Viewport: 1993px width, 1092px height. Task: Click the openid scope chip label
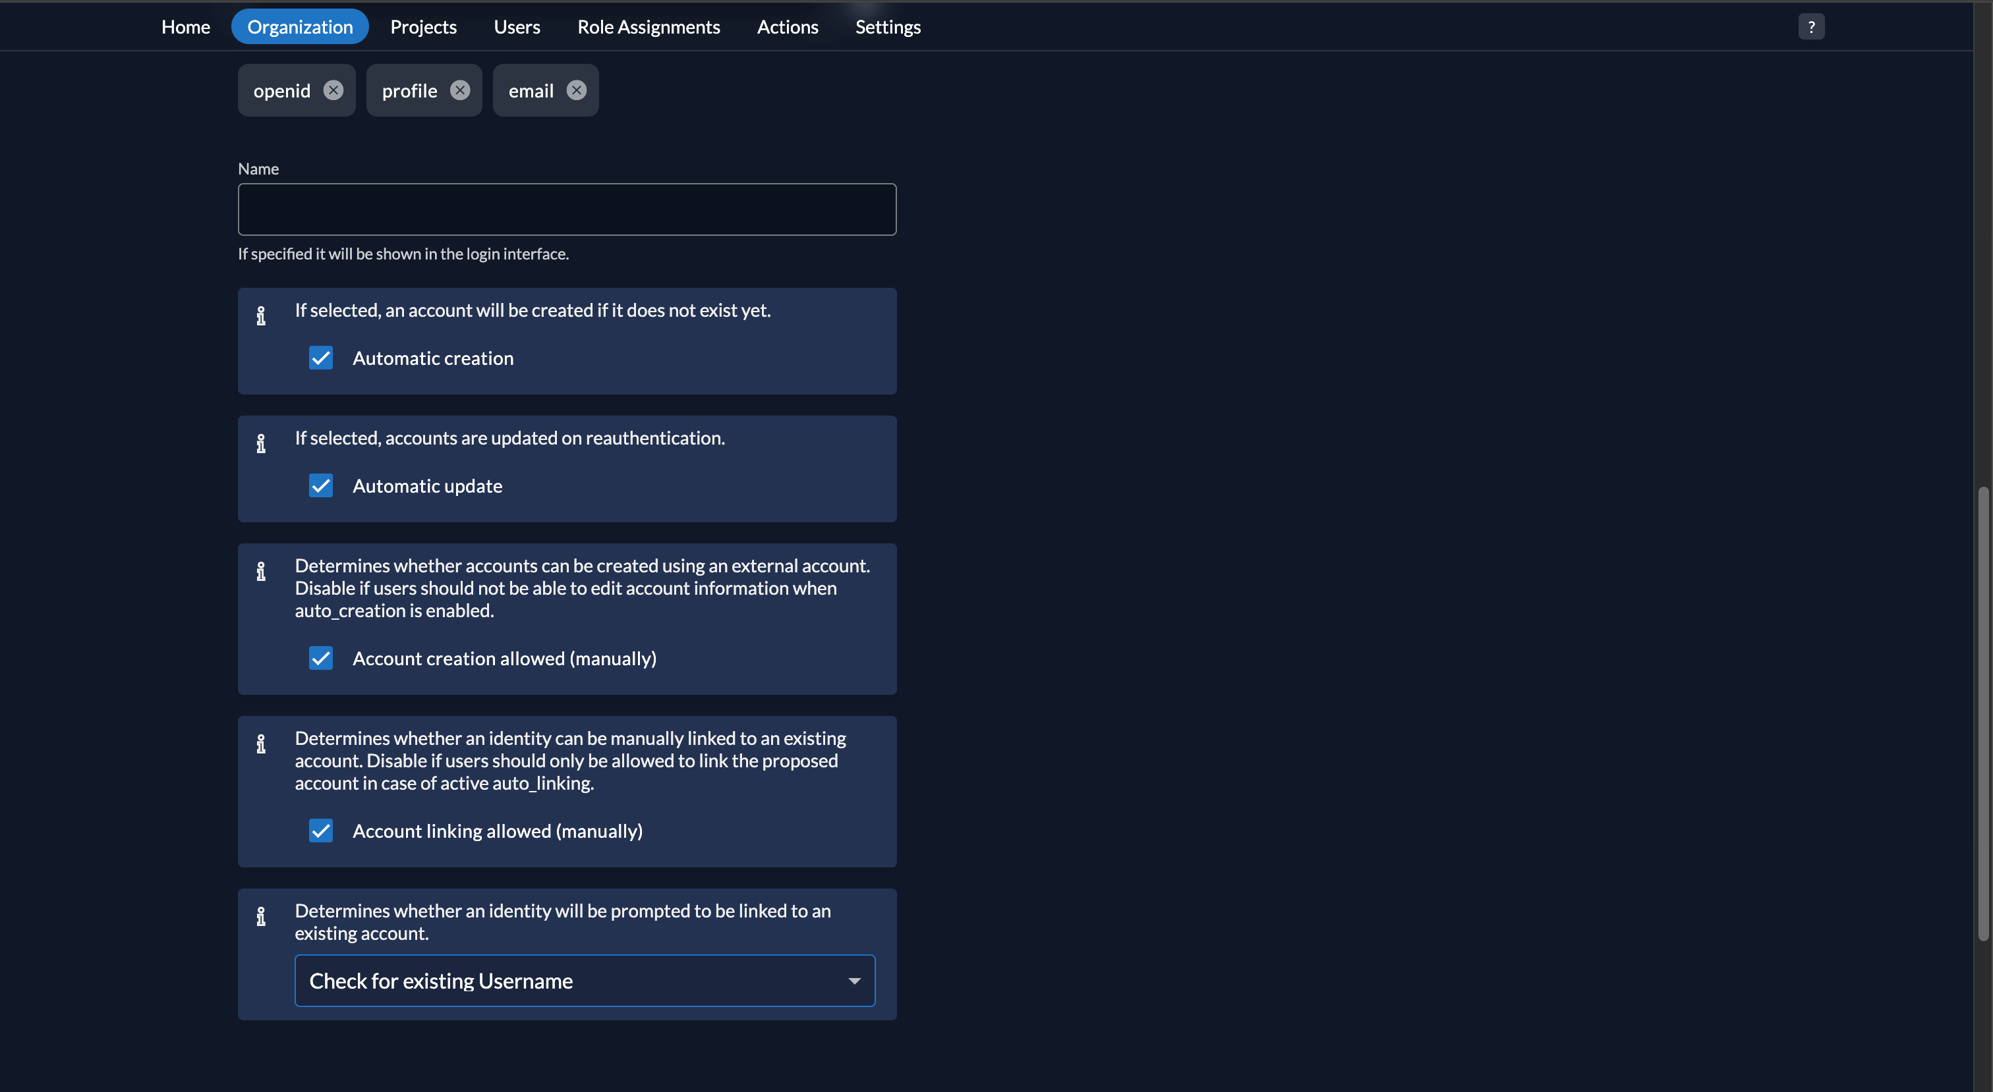281,92
